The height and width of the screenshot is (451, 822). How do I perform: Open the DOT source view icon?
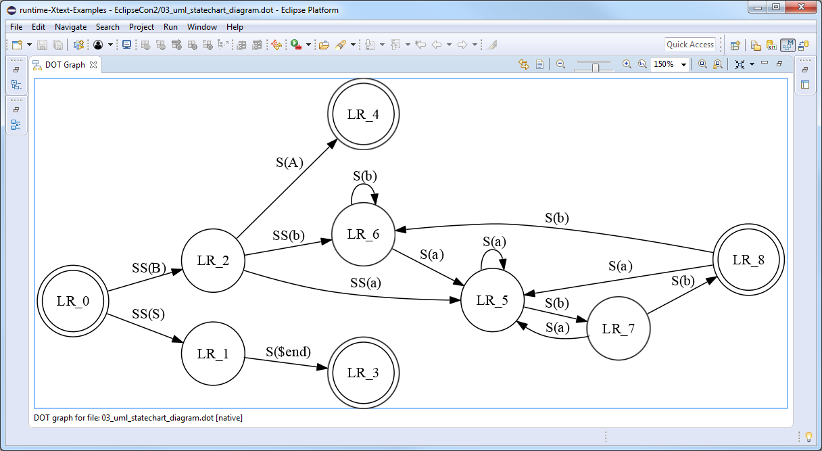click(539, 64)
